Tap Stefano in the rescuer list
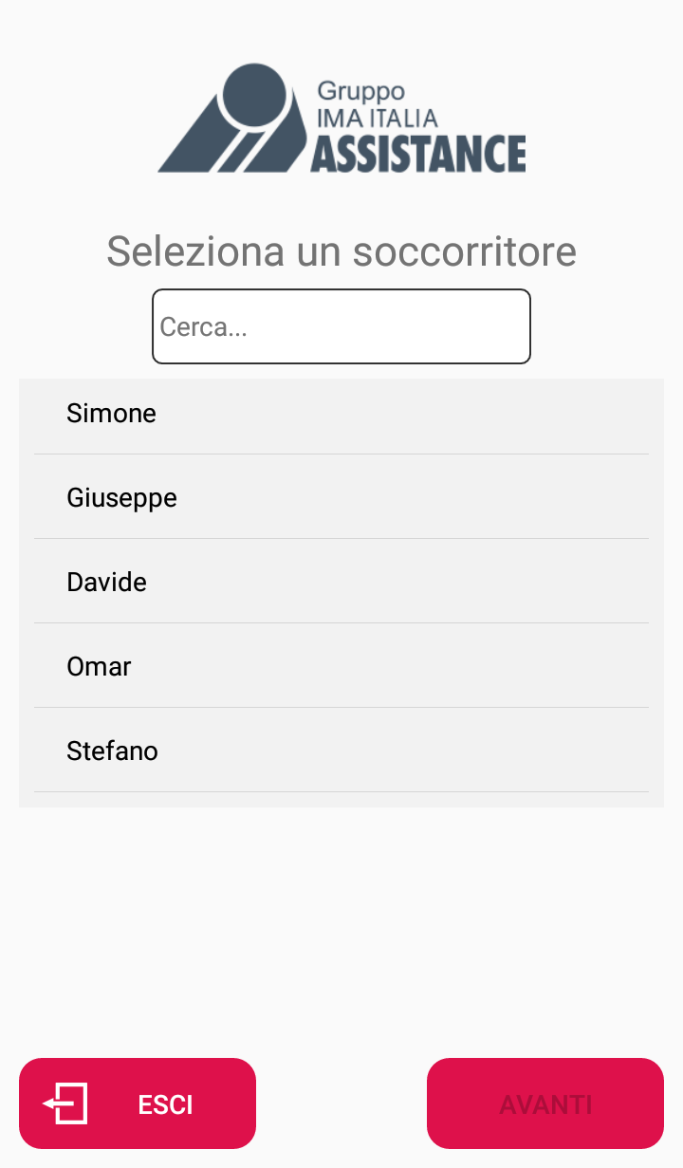 [x=113, y=751]
